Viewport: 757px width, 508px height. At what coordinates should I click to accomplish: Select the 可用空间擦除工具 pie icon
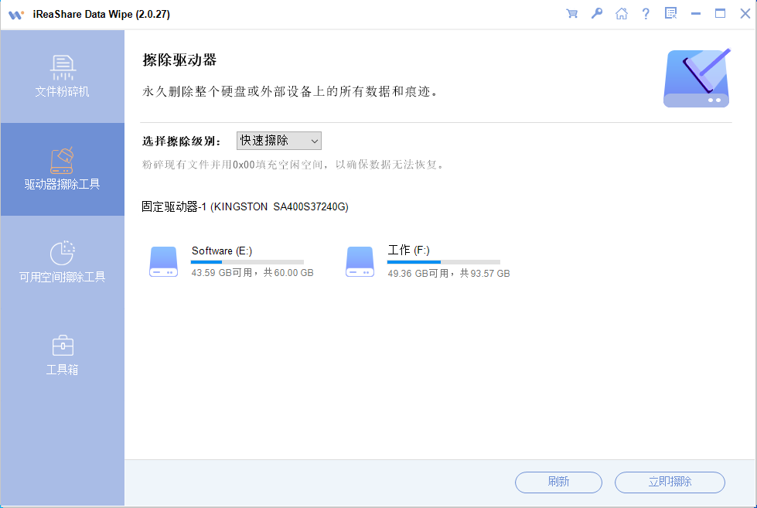click(63, 253)
